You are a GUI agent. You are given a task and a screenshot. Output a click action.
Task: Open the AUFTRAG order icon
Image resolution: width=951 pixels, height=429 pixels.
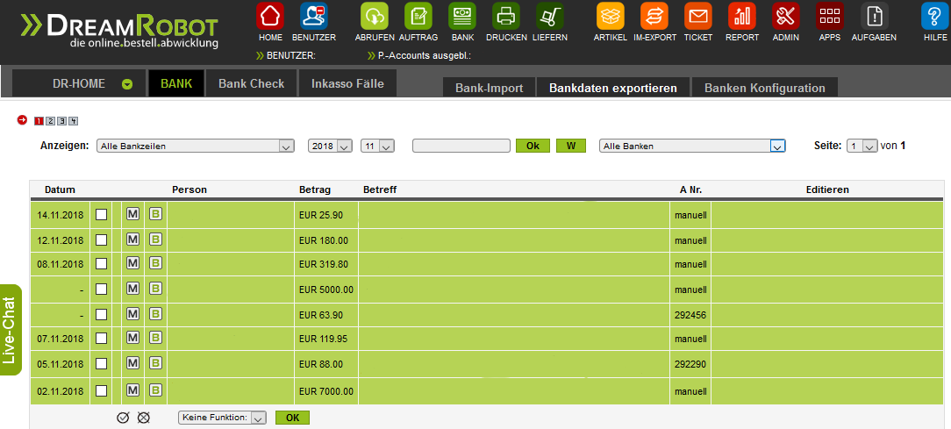(x=418, y=17)
